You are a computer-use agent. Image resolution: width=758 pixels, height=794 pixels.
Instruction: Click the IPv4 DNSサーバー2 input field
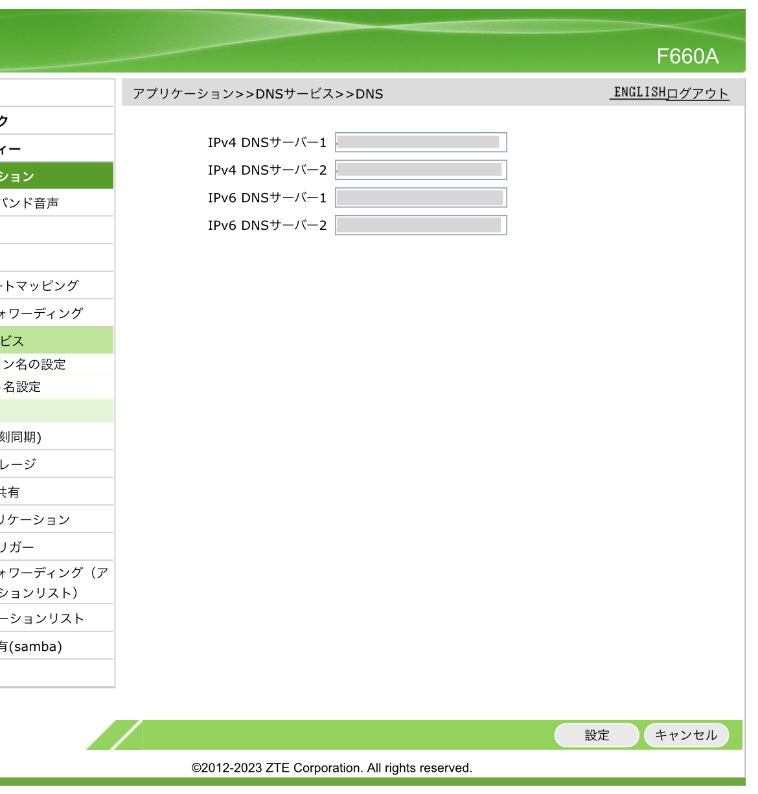tap(420, 170)
